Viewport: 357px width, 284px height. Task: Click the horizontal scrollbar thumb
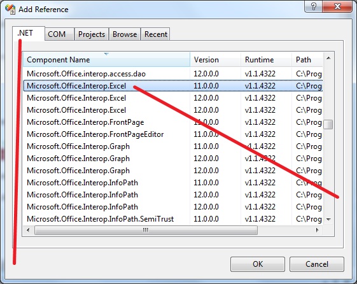pyautogui.click(x=146, y=231)
